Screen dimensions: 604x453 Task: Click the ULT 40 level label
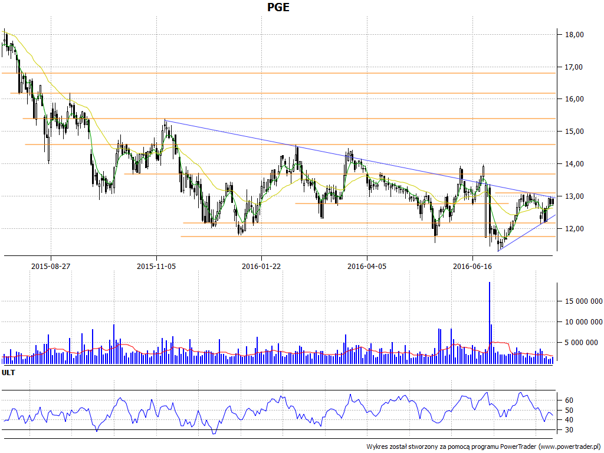569,420
